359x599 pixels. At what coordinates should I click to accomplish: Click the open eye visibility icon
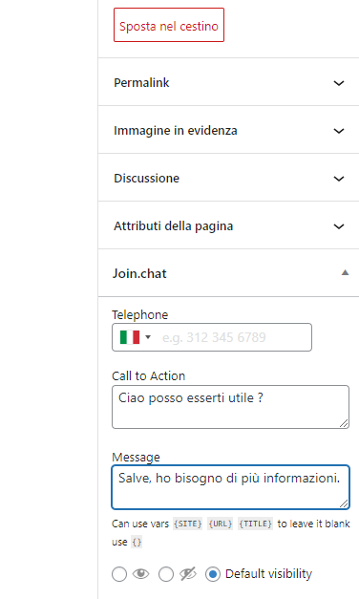point(141,574)
